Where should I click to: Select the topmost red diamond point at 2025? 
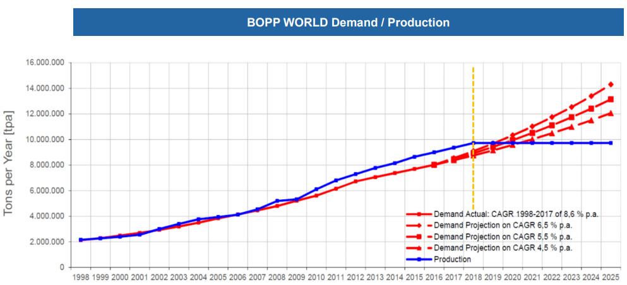point(611,84)
